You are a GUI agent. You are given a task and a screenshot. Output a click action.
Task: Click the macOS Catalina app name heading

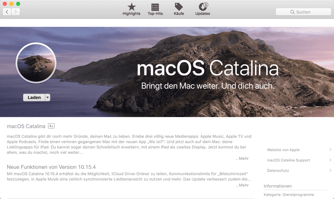[x=26, y=126]
